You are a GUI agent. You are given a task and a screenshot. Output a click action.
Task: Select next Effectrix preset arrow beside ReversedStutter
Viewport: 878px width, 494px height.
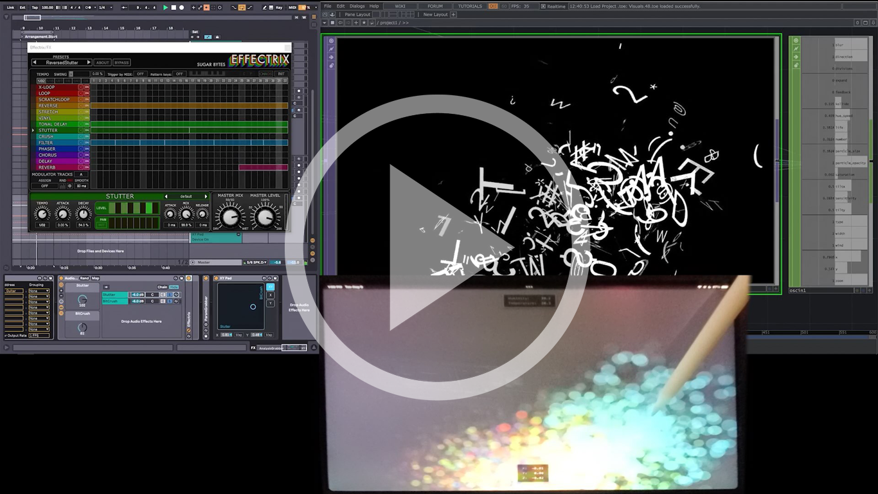[x=89, y=62]
